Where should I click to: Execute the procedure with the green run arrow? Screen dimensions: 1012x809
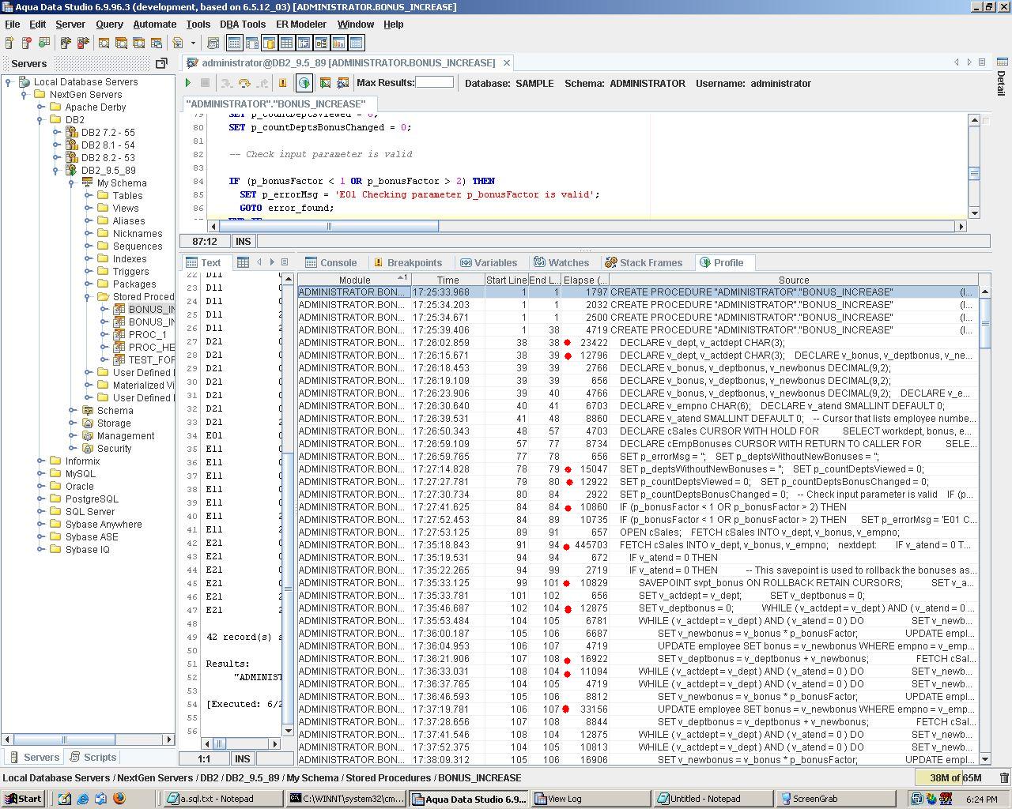pyautogui.click(x=187, y=83)
